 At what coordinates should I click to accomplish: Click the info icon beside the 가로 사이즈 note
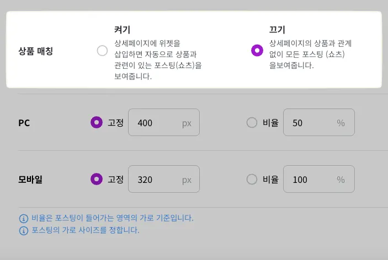click(x=23, y=230)
